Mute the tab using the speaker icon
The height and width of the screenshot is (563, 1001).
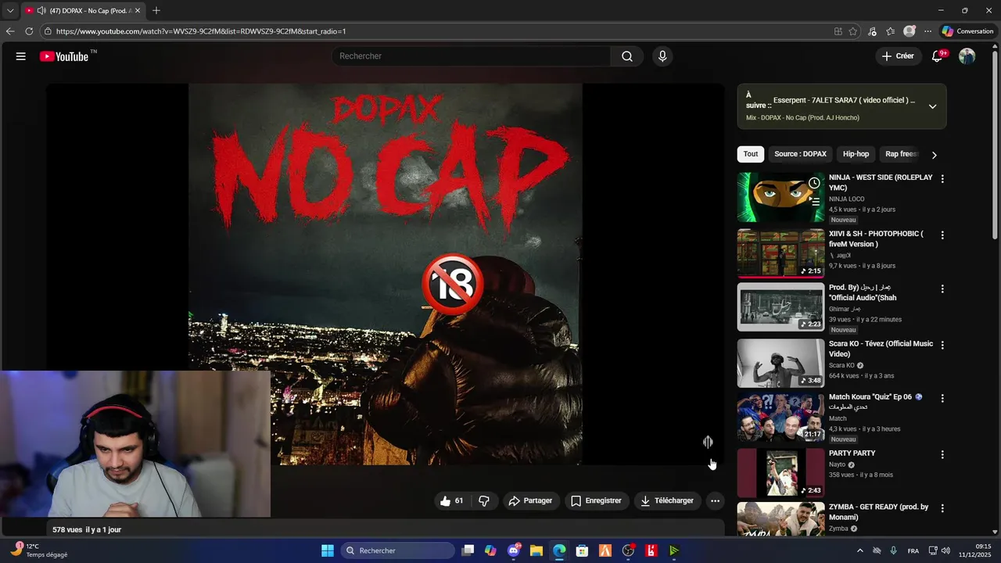(41, 11)
